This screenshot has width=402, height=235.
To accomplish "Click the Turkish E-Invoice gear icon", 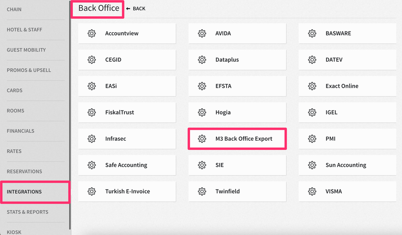I will pos(91,191).
